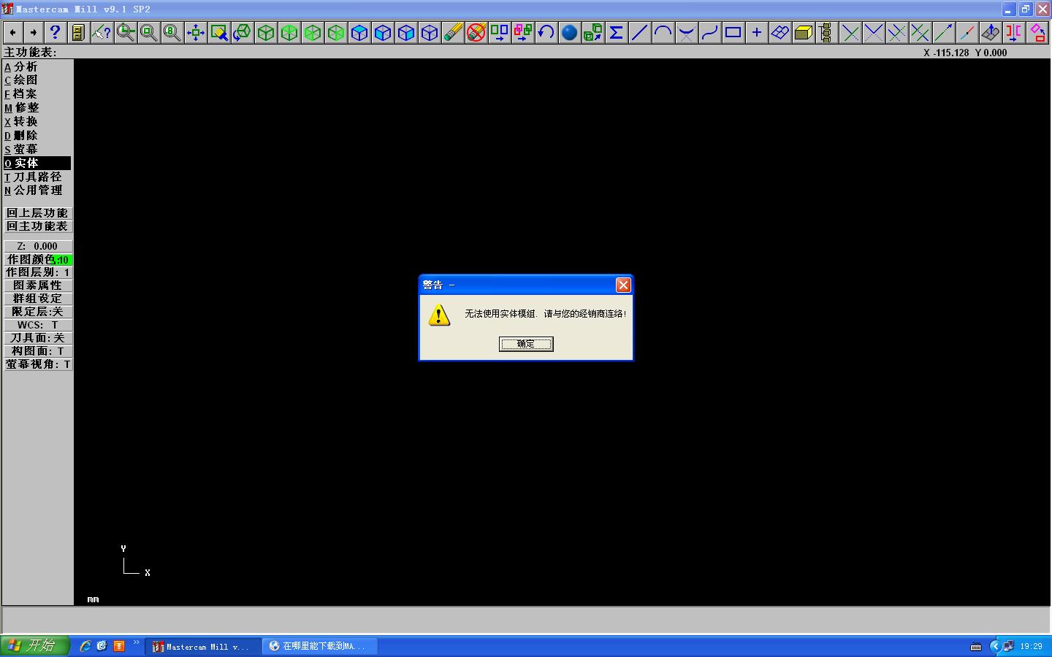Viewport: 1052px width, 657px height.
Task: Close the 警告 warning dialog
Action: click(623, 285)
